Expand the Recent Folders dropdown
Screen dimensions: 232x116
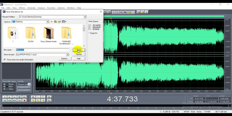tap(85, 17)
